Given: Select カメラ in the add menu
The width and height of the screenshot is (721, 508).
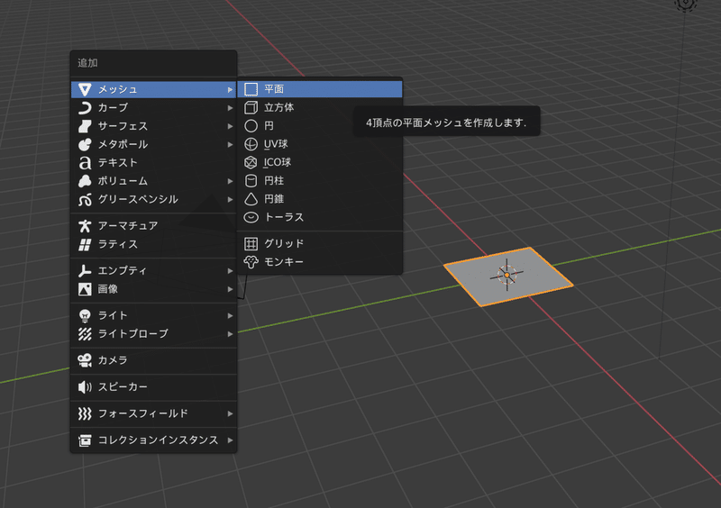Looking at the screenshot, I should click(153, 360).
